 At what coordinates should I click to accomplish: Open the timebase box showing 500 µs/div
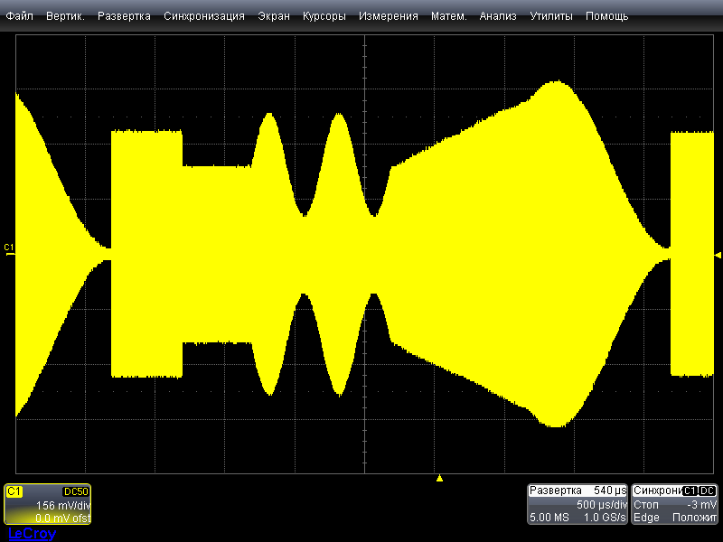pyautogui.click(x=577, y=504)
